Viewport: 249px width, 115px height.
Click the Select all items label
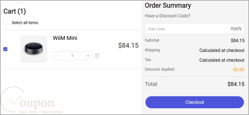[x=25, y=23]
